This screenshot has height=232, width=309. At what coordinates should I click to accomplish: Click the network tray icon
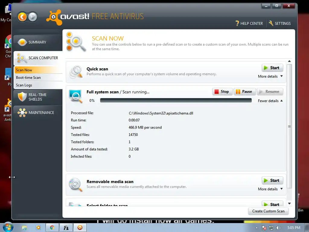(271, 228)
